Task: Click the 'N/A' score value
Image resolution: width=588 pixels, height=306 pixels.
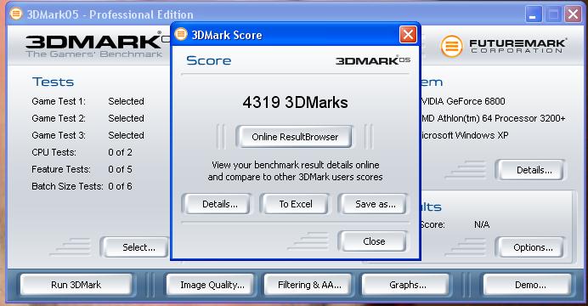Action: pyautogui.click(x=482, y=224)
